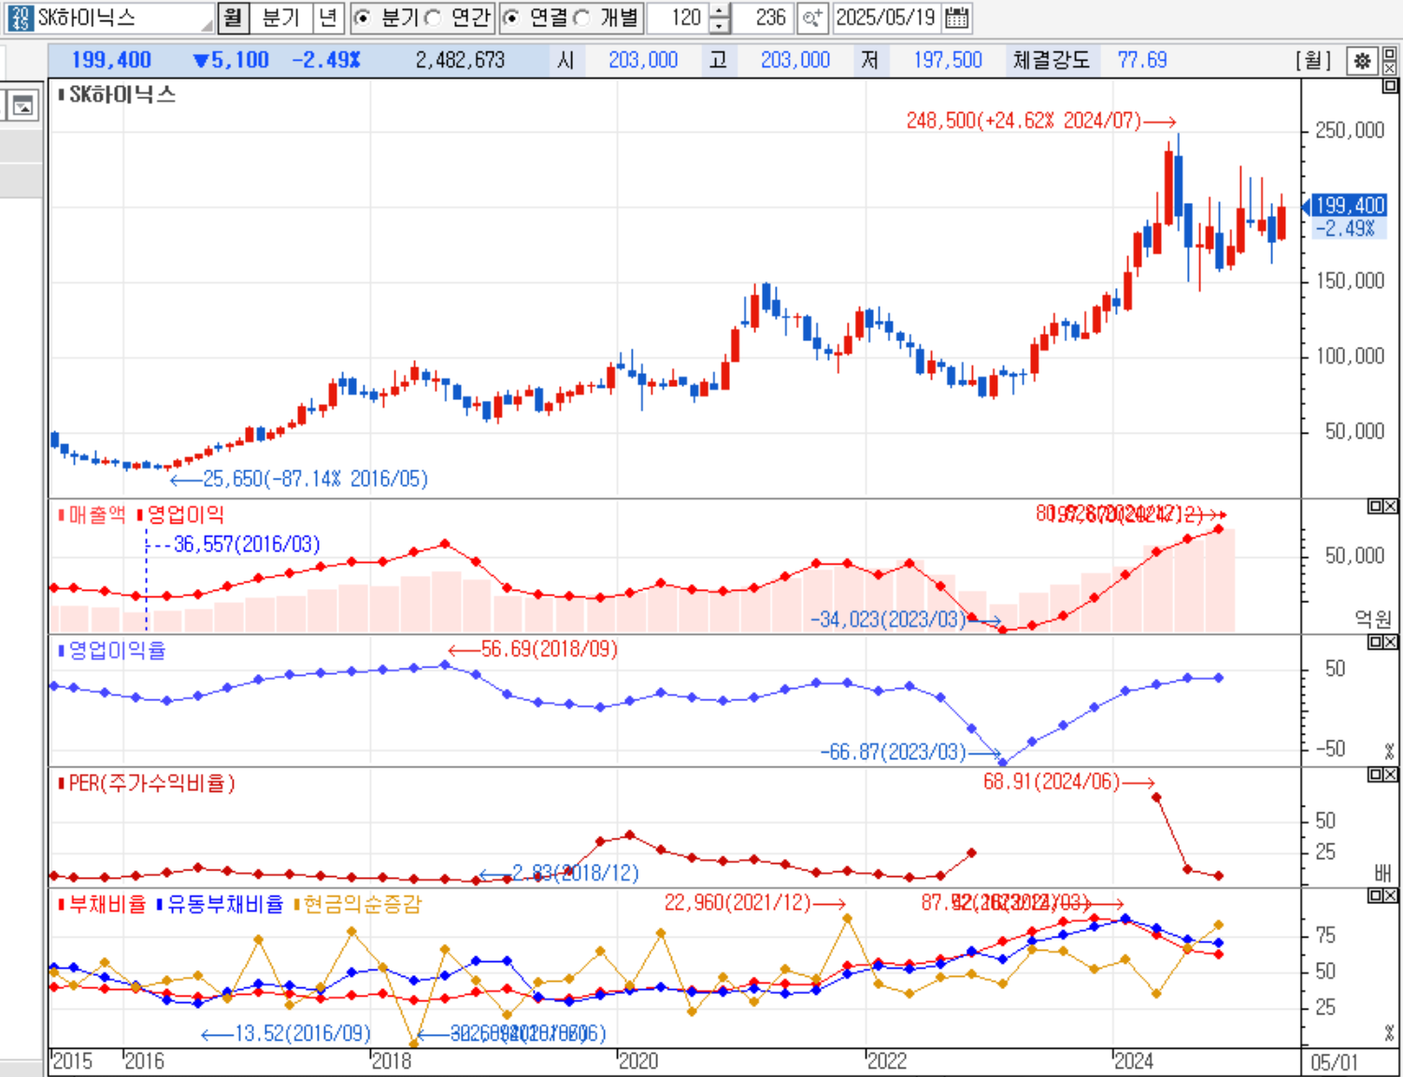1403x1077 pixels.
Task: Close the 매출액/영업이익 pane
Action: tap(1390, 506)
